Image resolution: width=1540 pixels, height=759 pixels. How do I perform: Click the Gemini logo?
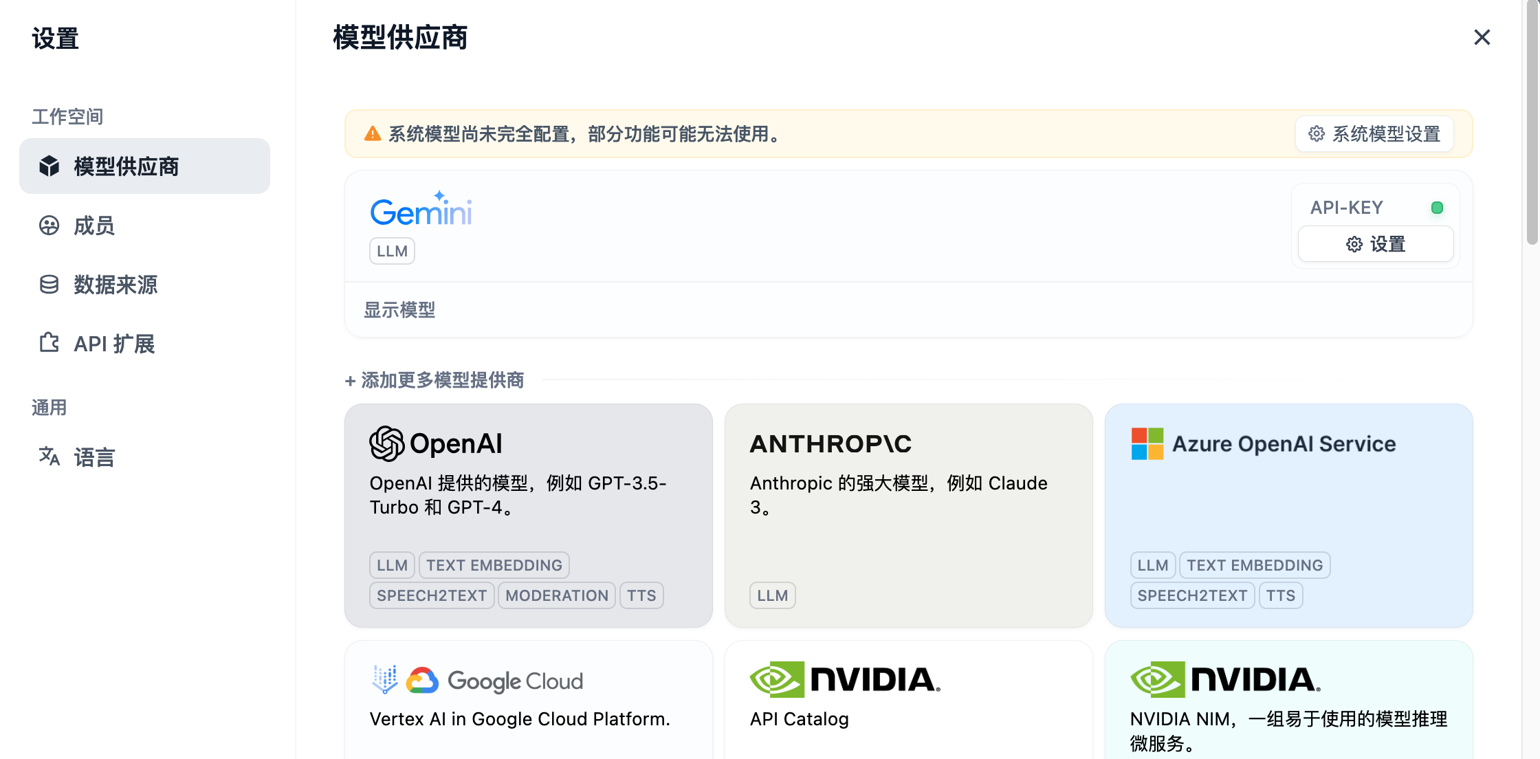pyautogui.click(x=421, y=210)
